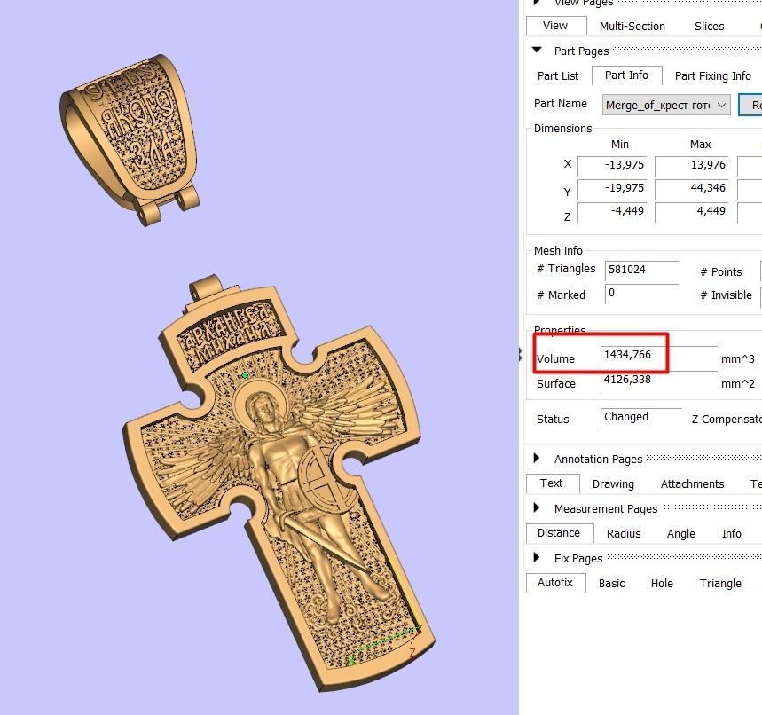Screen dimensions: 762x715
Task: Click the Y Max field 44,346
Action: click(692, 189)
